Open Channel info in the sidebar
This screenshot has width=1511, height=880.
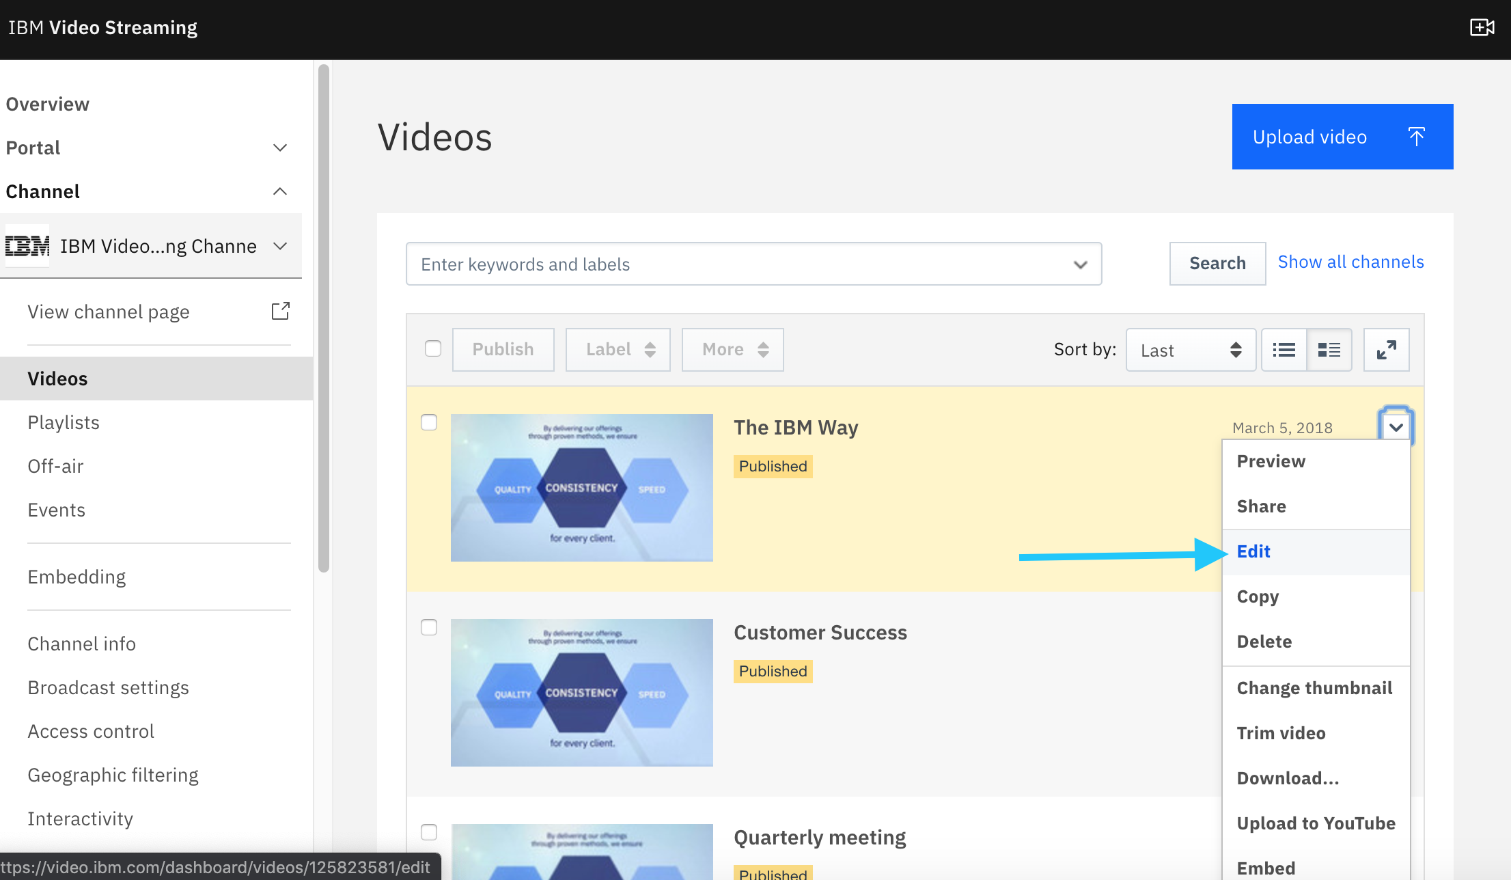click(82, 644)
